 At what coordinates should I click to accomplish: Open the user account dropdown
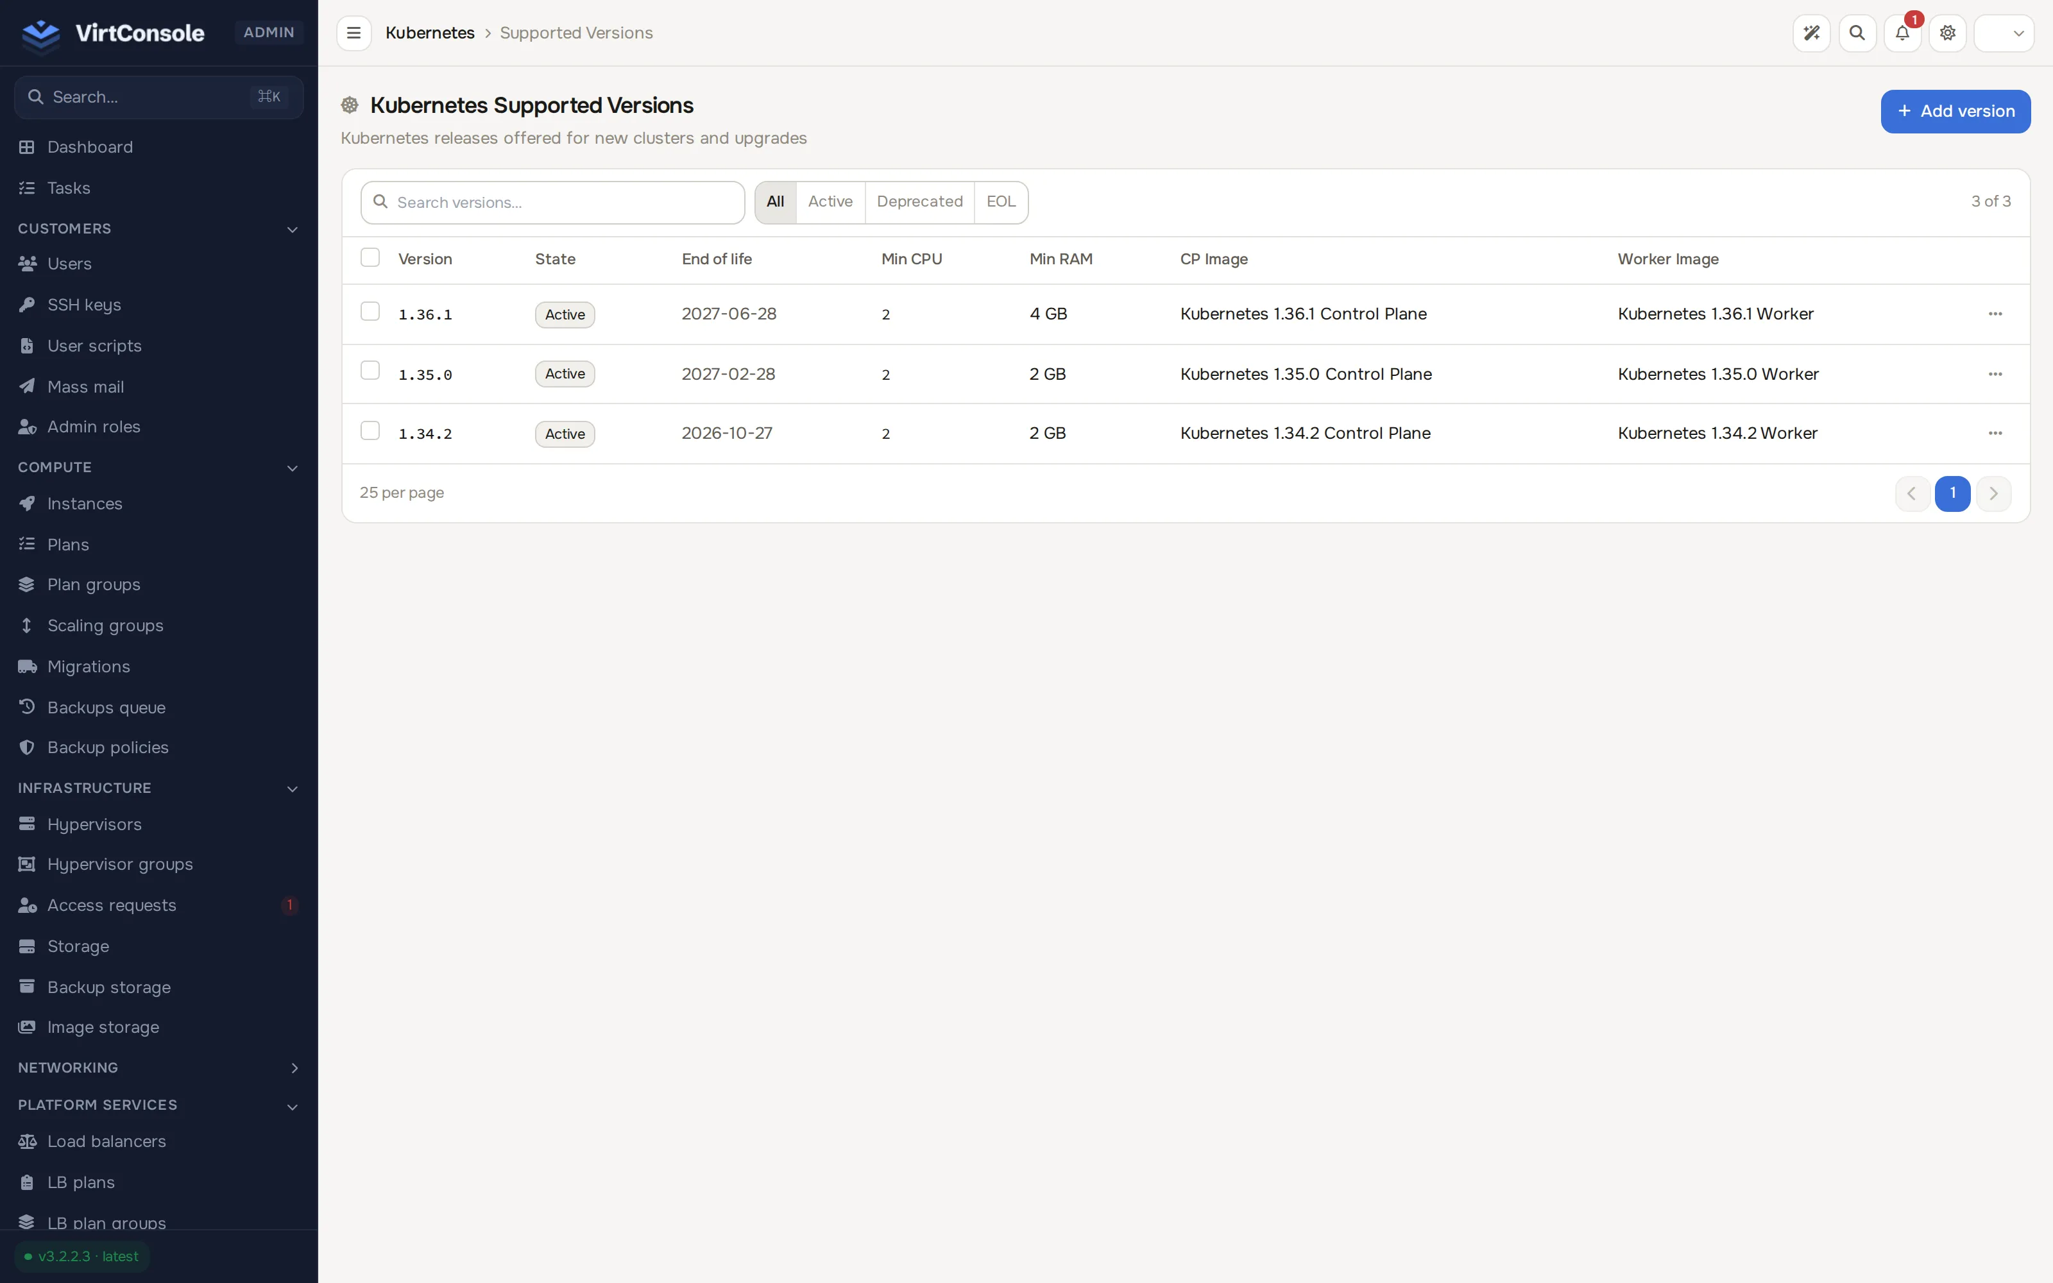coord(2004,33)
